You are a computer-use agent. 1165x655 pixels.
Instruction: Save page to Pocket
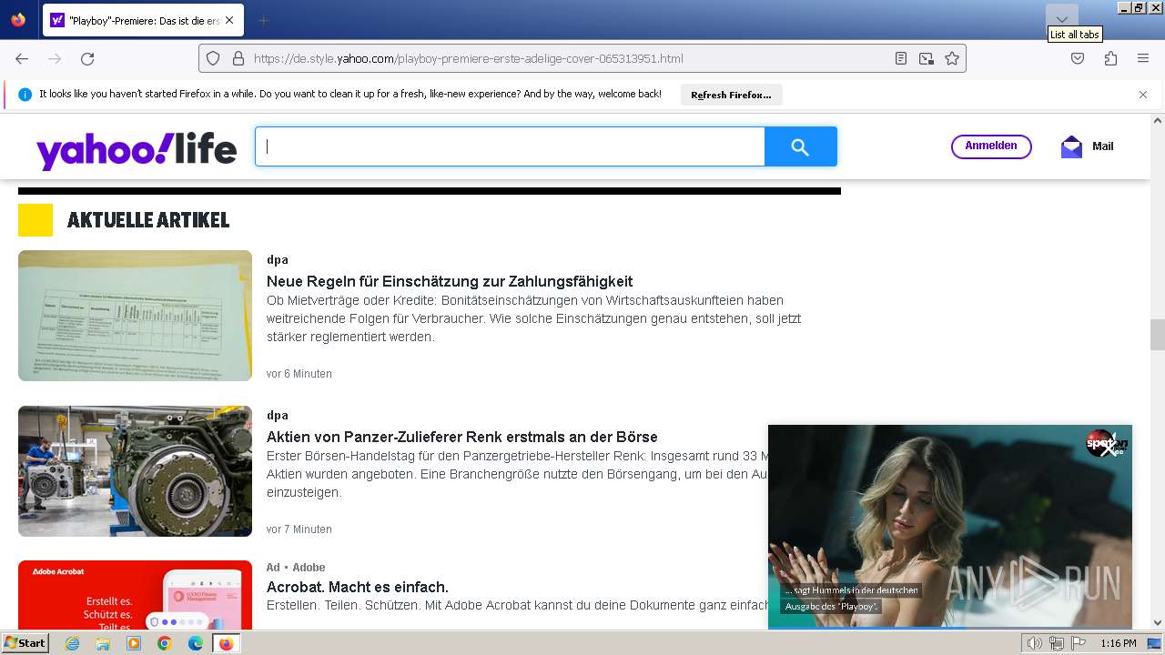(1078, 58)
